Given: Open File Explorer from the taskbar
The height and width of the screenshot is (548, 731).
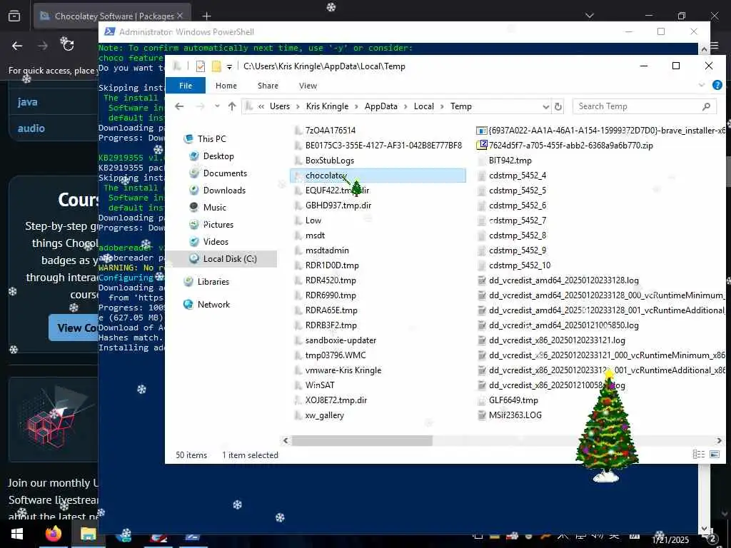Looking at the screenshot, I should click(x=88, y=534).
